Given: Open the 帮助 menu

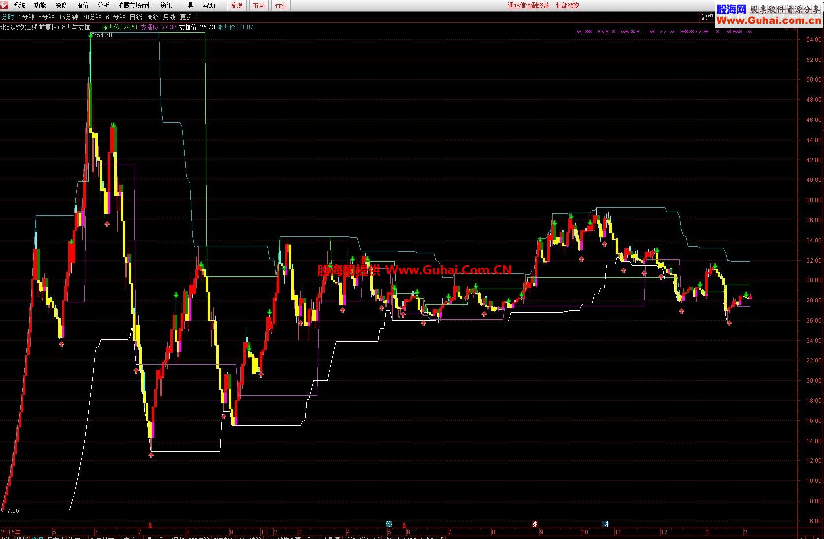Looking at the screenshot, I should pyautogui.click(x=209, y=5).
